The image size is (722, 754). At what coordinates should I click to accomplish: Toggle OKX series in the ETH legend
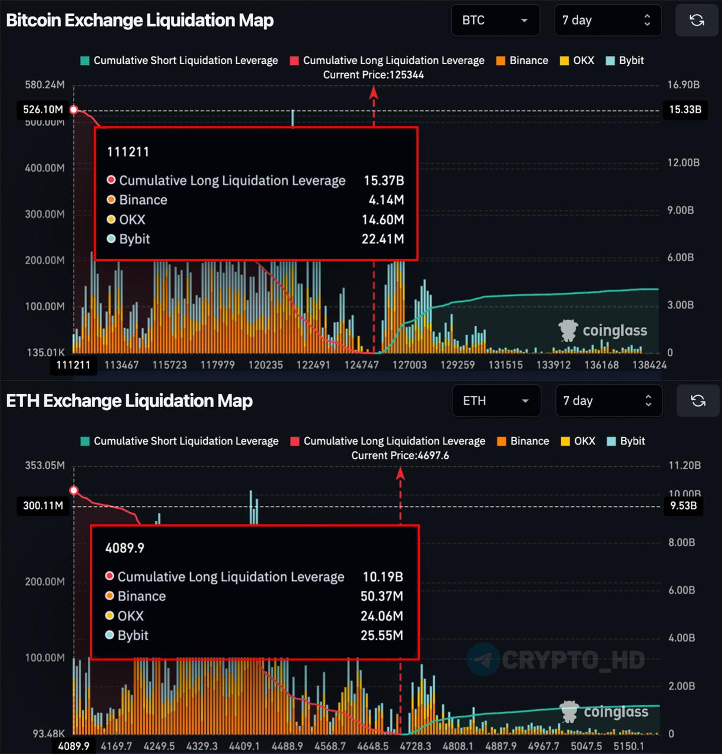tap(578, 441)
